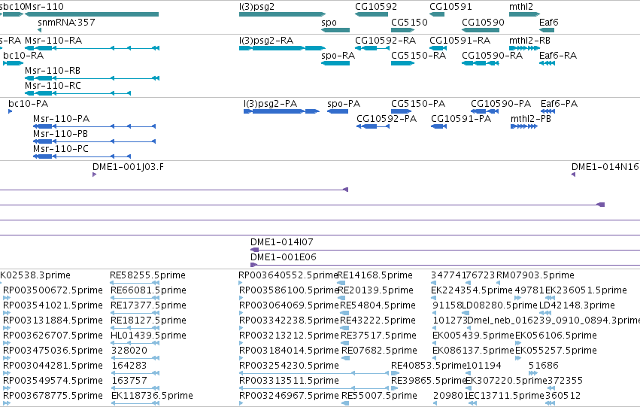Select the Msr-110 gene feature
Image resolution: width=640 pixels, height=407 pixels.
pyautogui.click(x=92, y=14)
